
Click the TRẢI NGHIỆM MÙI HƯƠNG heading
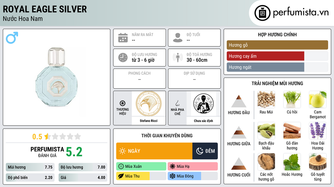pyautogui.click(x=277, y=83)
